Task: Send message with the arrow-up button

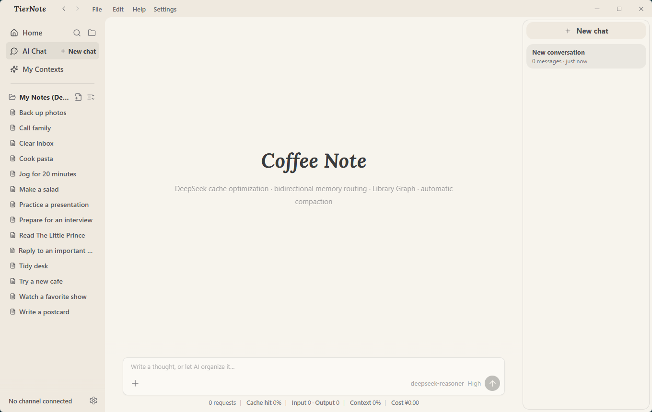Action: coord(492,383)
